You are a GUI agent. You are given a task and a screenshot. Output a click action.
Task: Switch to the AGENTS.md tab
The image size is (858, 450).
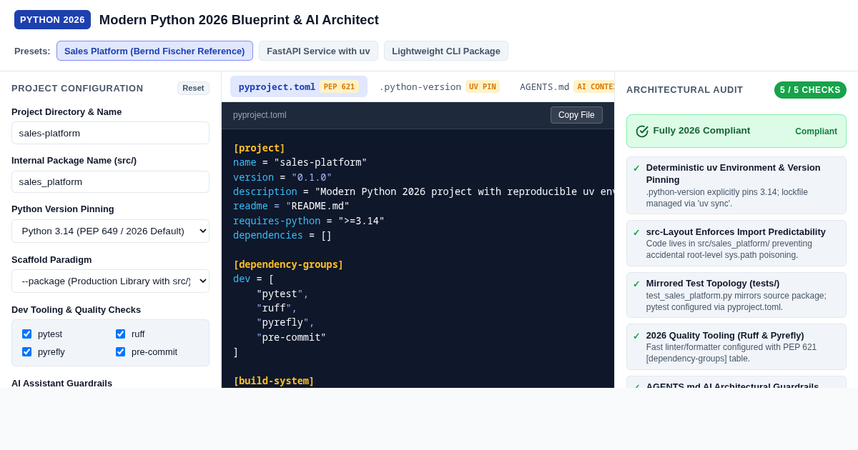[x=563, y=86]
